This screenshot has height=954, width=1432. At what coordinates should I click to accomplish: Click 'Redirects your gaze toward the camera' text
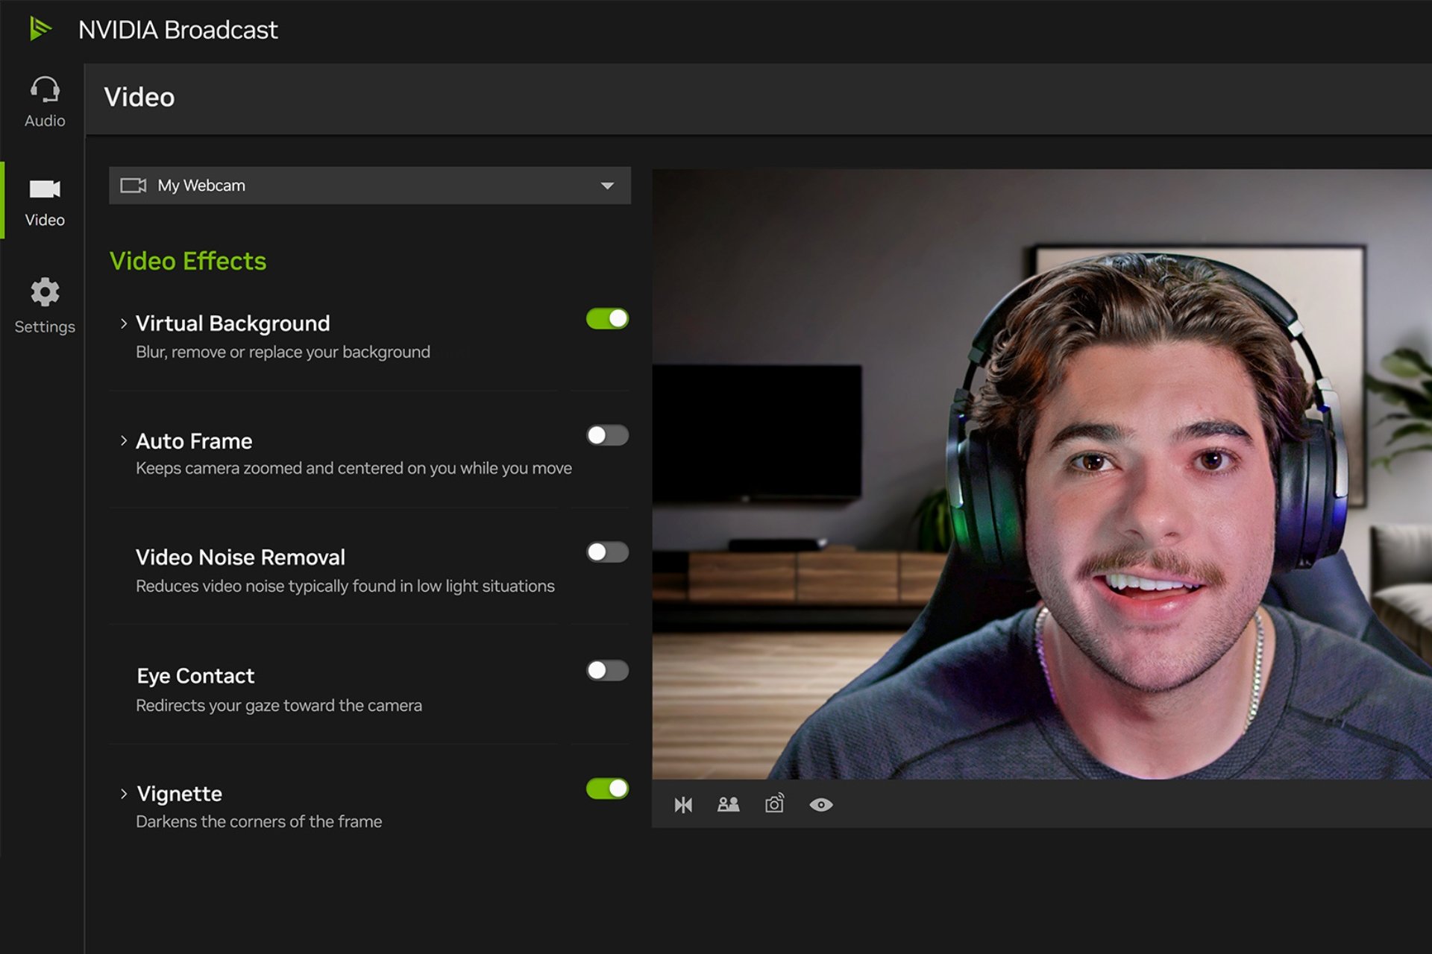(279, 705)
